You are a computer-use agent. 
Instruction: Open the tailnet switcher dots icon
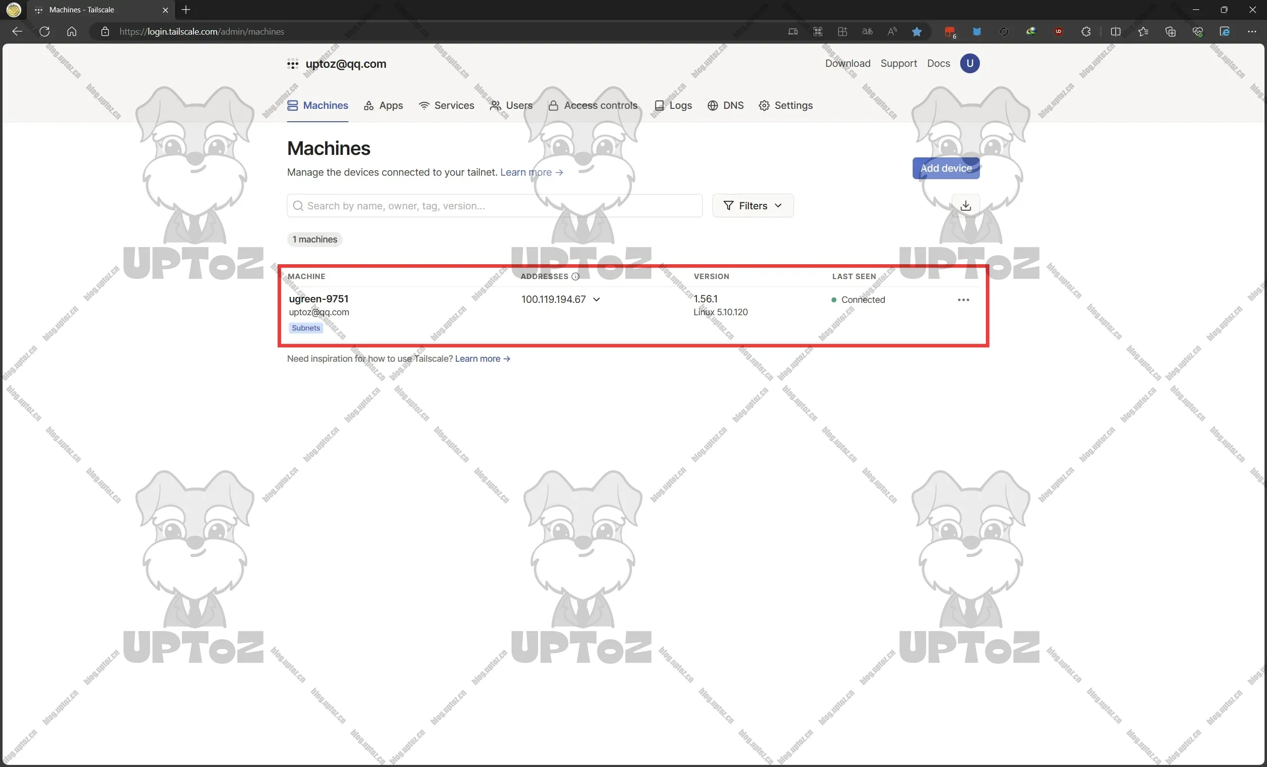[x=292, y=64]
